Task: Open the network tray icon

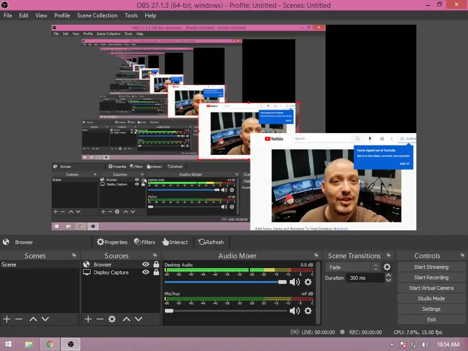Action: (x=414, y=345)
